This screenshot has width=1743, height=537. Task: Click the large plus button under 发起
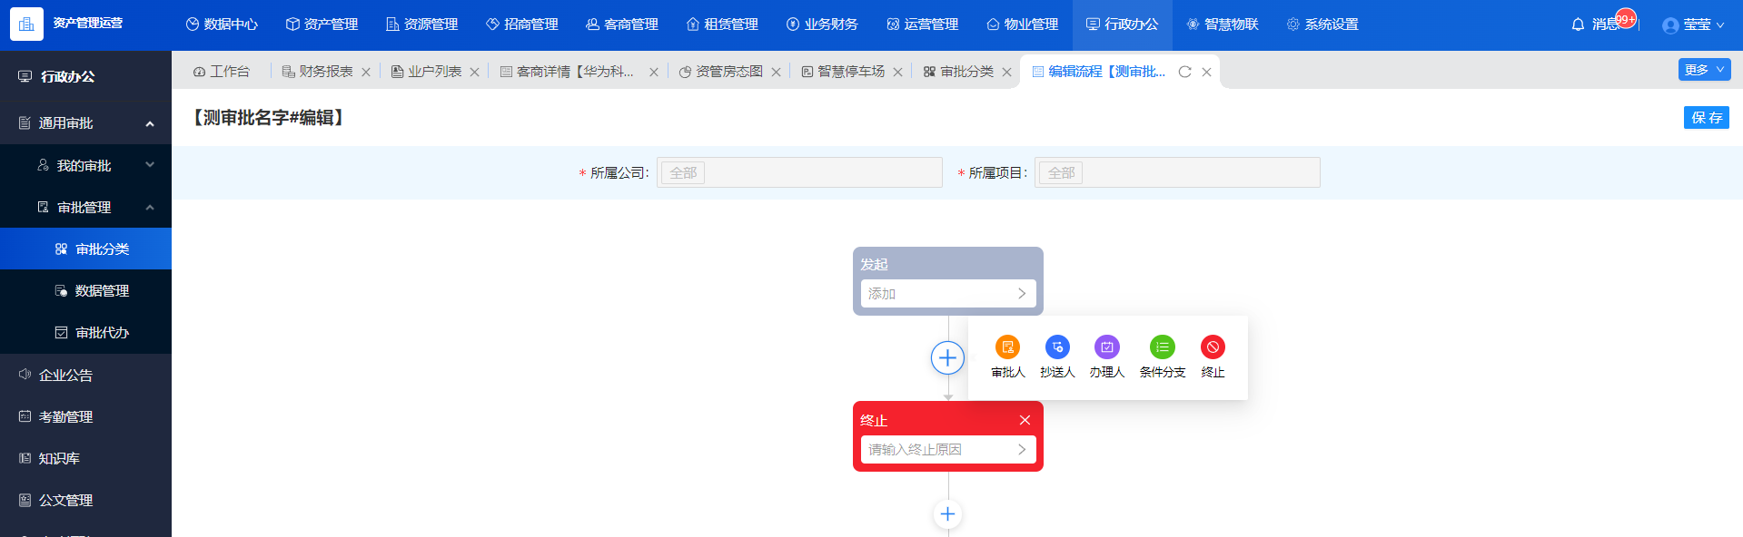pyautogui.click(x=947, y=357)
